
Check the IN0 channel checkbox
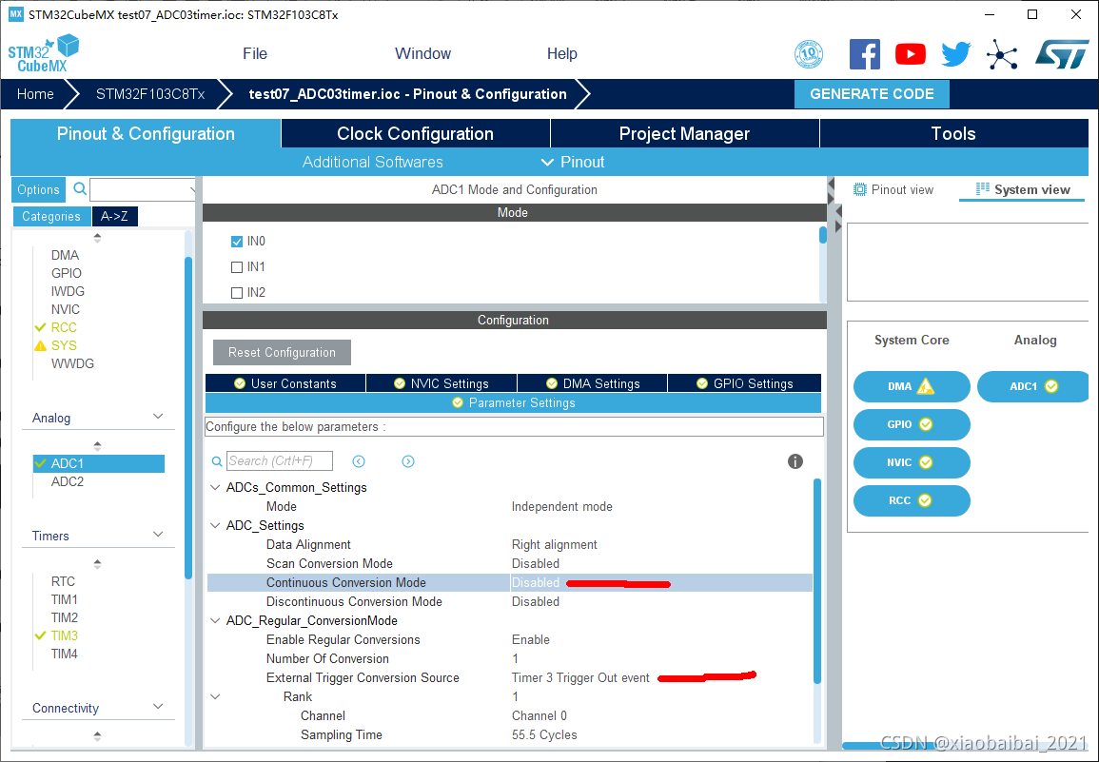pyautogui.click(x=237, y=241)
